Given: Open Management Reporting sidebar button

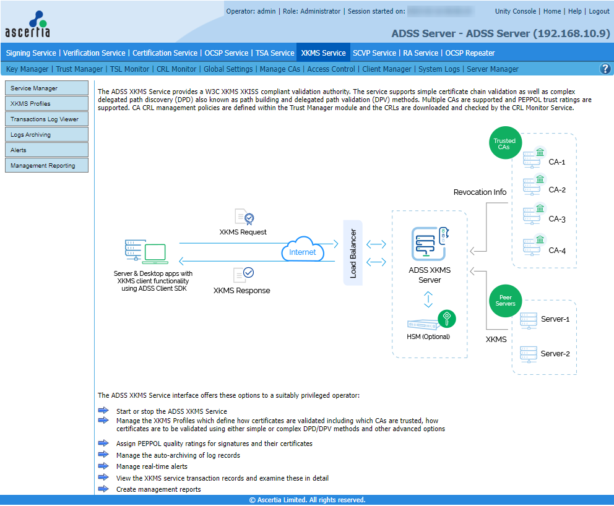Looking at the screenshot, I should pyautogui.click(x=46, y=166).
